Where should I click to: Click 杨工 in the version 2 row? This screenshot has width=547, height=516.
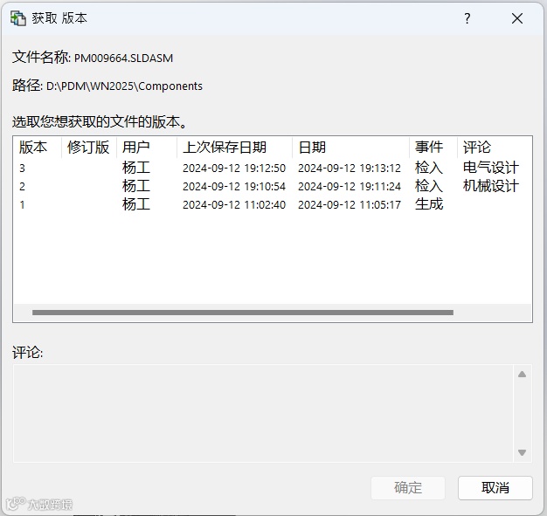pyautogui.click(x=136, y=186)
